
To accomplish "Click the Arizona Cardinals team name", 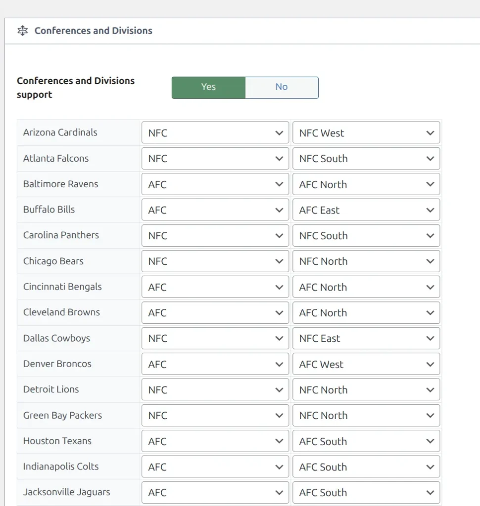I will (x=60, y=132).
